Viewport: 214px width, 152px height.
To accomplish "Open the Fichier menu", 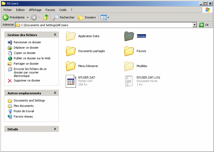I will pos(8,10).
